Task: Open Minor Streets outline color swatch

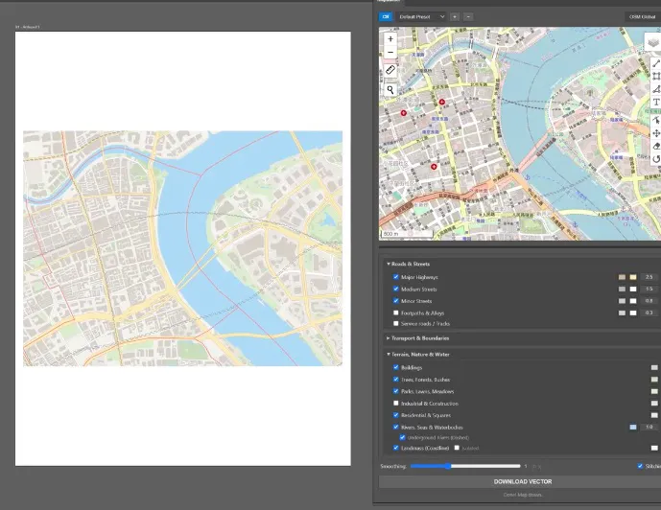Action: point(622,301)
